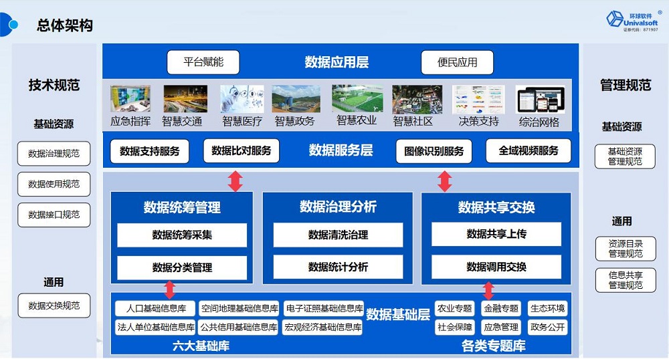Select 资源目录管理规范 in the right panel
Screen dimensions: 669x359
pyautogui.click(x=626, y=249)
